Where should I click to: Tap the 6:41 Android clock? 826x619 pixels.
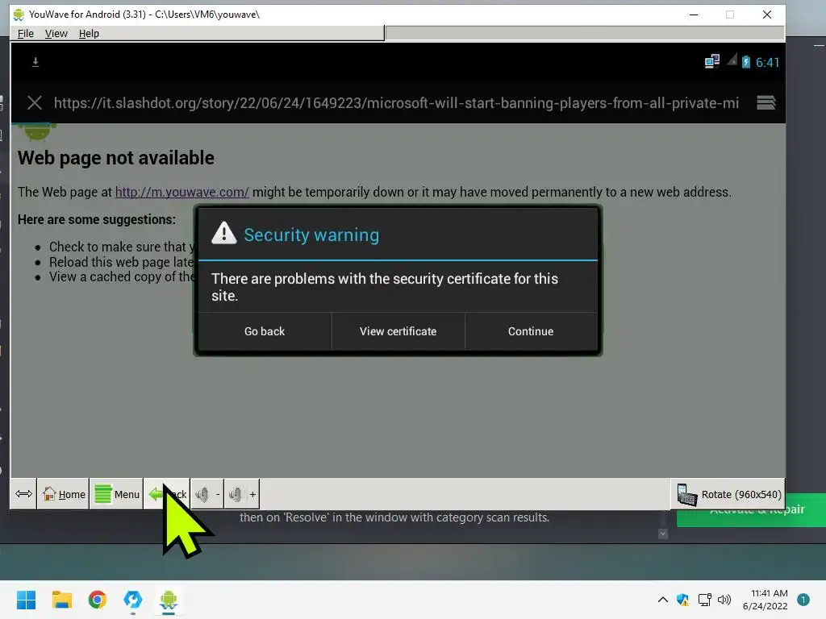(768, 63)
